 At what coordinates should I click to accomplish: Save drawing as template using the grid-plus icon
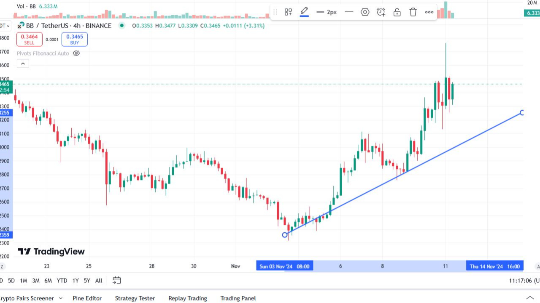click(288, 12)
